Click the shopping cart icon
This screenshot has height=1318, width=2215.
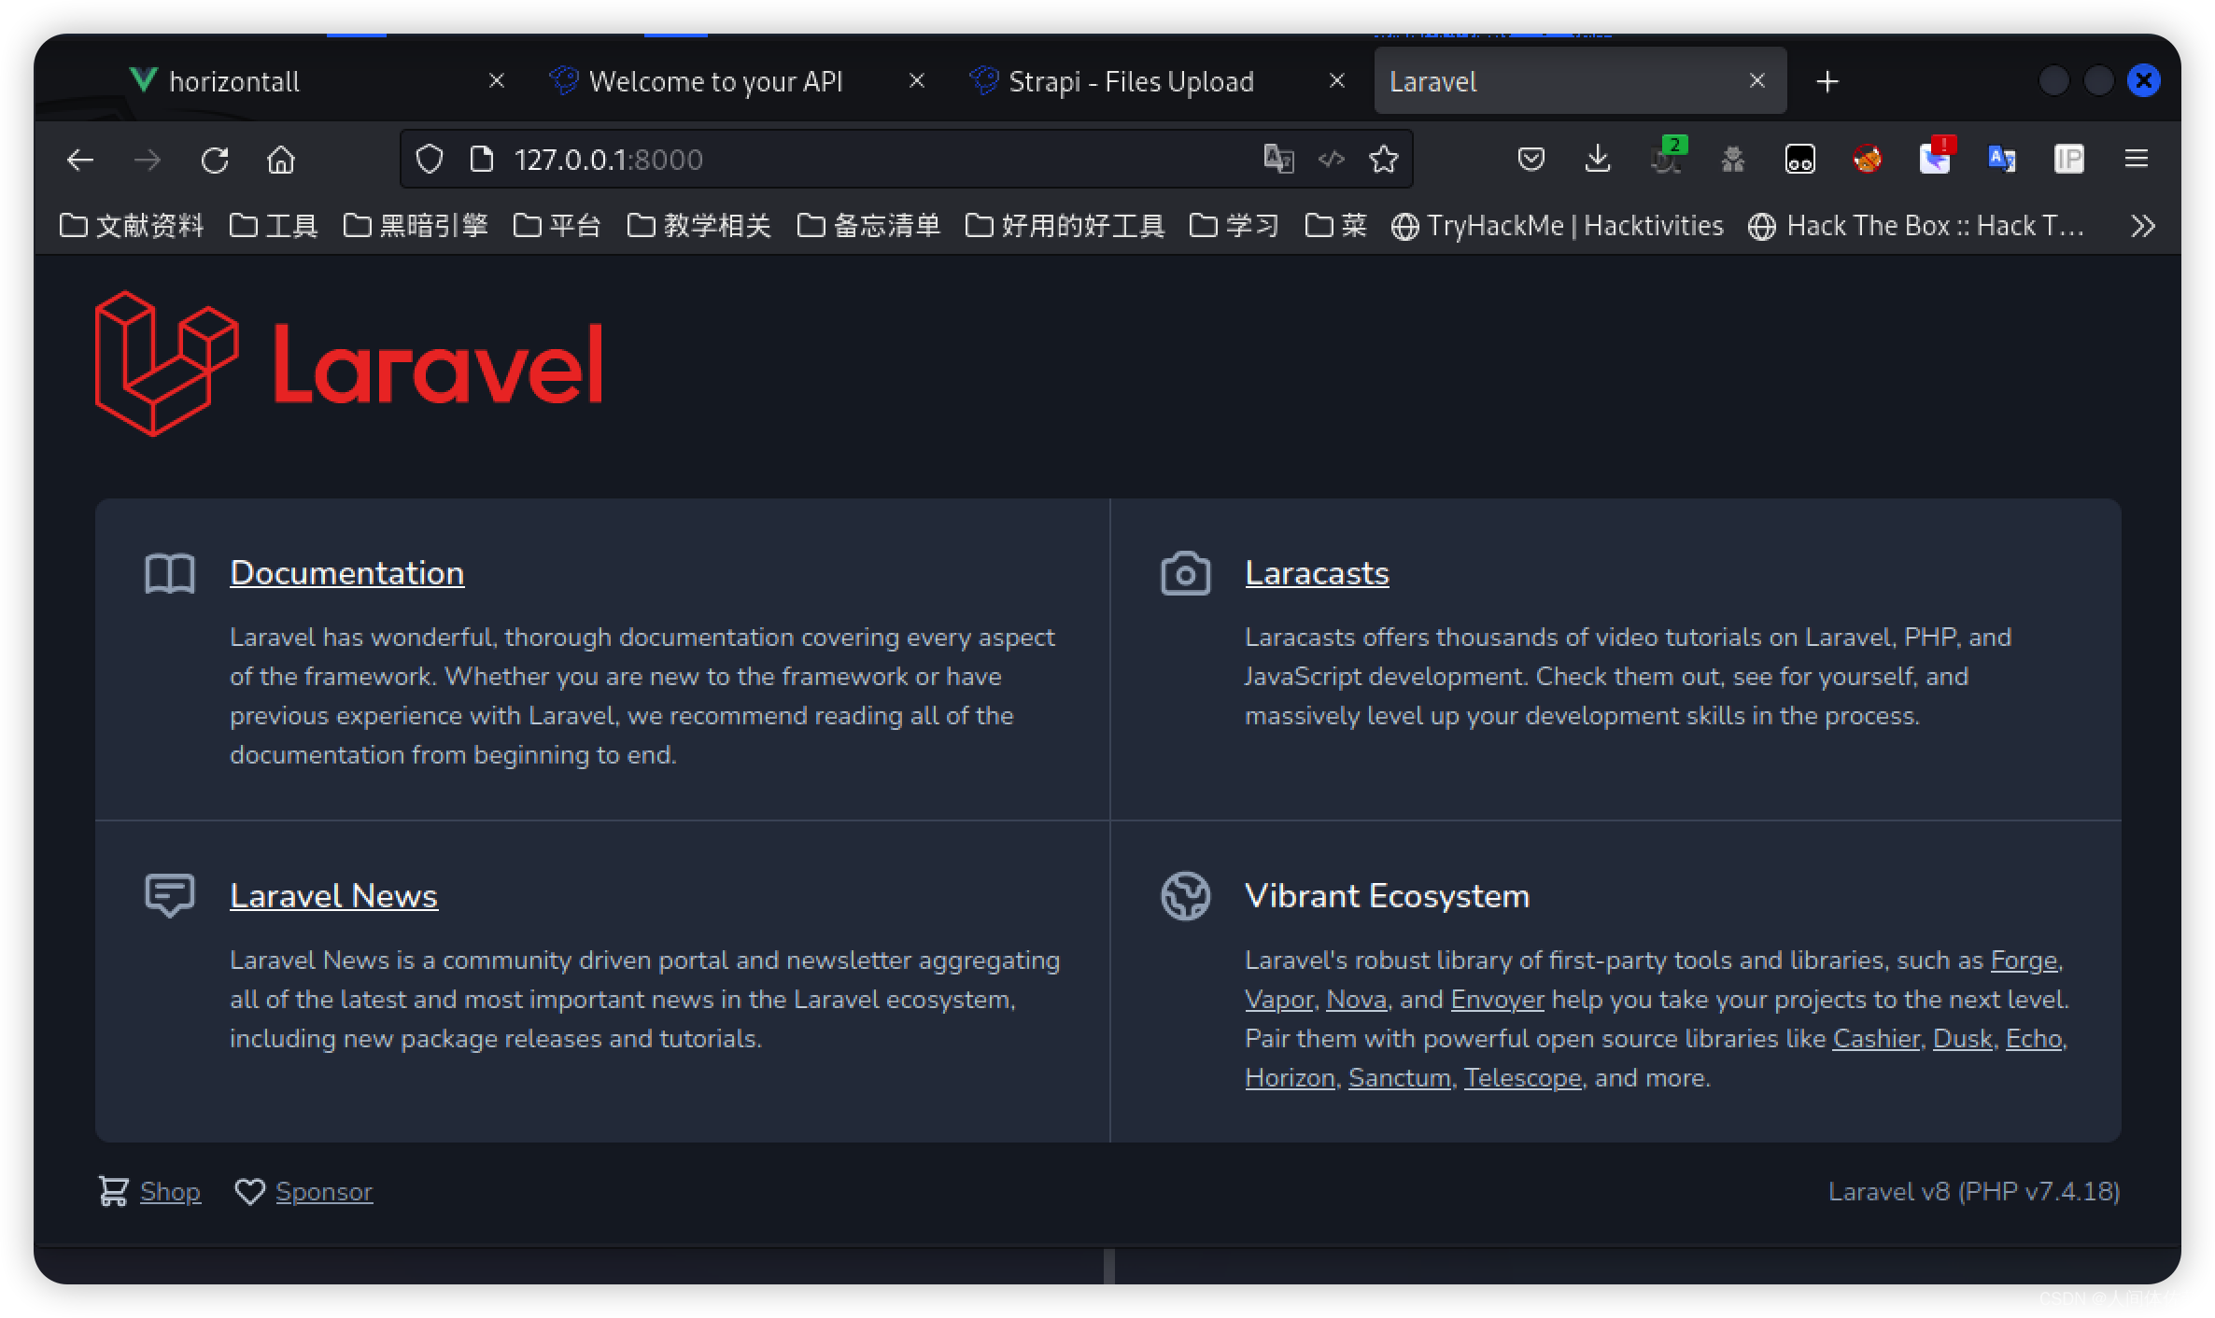point(114,1191)
